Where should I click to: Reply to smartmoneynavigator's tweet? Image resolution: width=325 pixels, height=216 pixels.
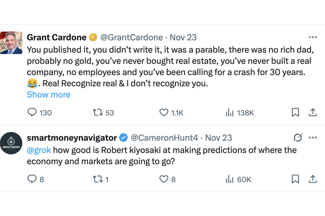tap(32, 179)
